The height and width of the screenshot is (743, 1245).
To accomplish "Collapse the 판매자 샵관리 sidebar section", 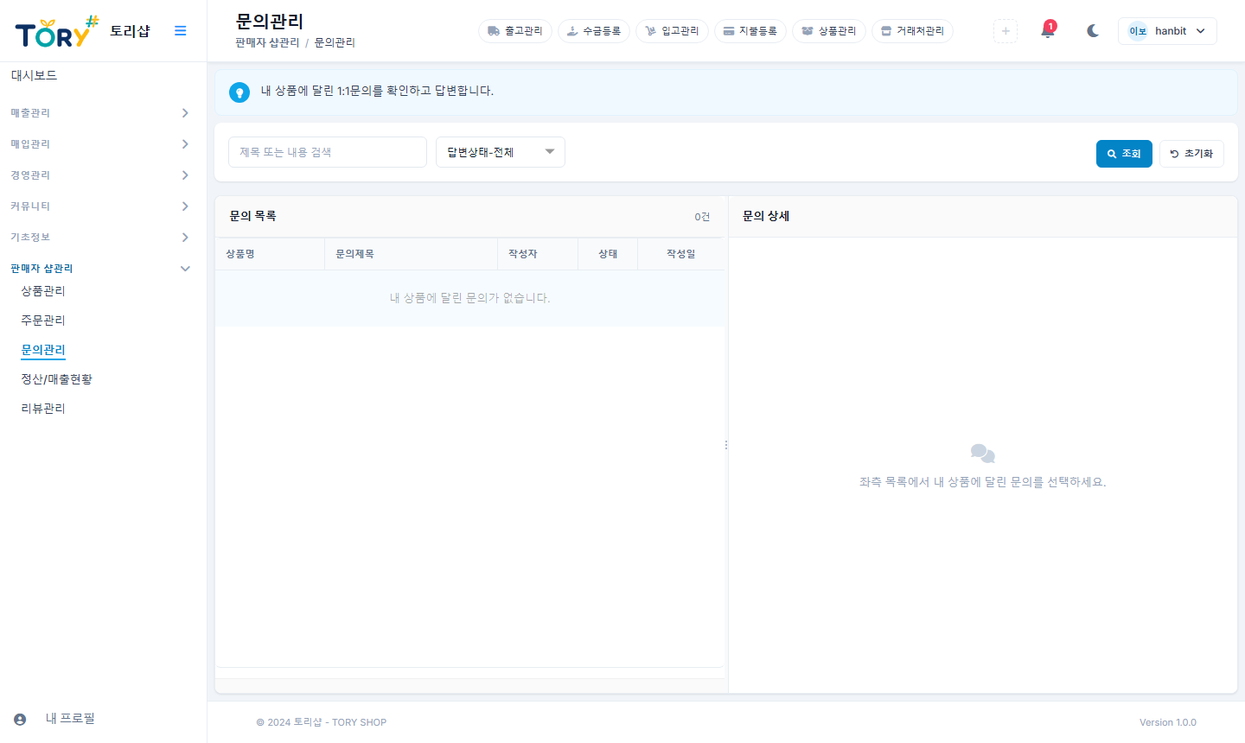I will coord(99,269).
